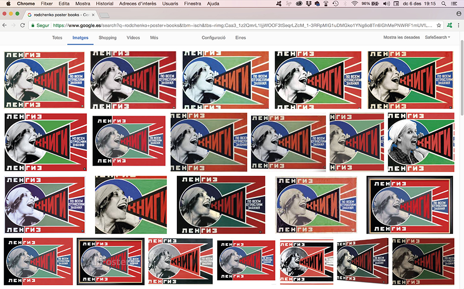Open the Chrome application menu
Image resolution: width=464 pixels, height=289 pixels.
(26, 4)
